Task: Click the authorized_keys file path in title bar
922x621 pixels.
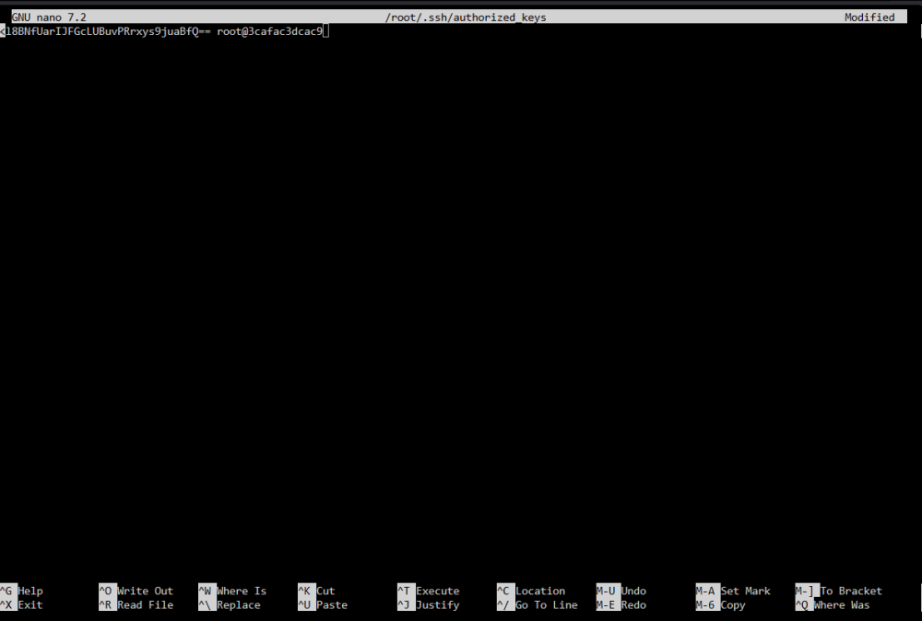Action: (x=467, y=16)
